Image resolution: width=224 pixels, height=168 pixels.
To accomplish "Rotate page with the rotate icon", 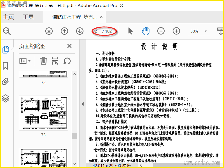I will (67, 61).
